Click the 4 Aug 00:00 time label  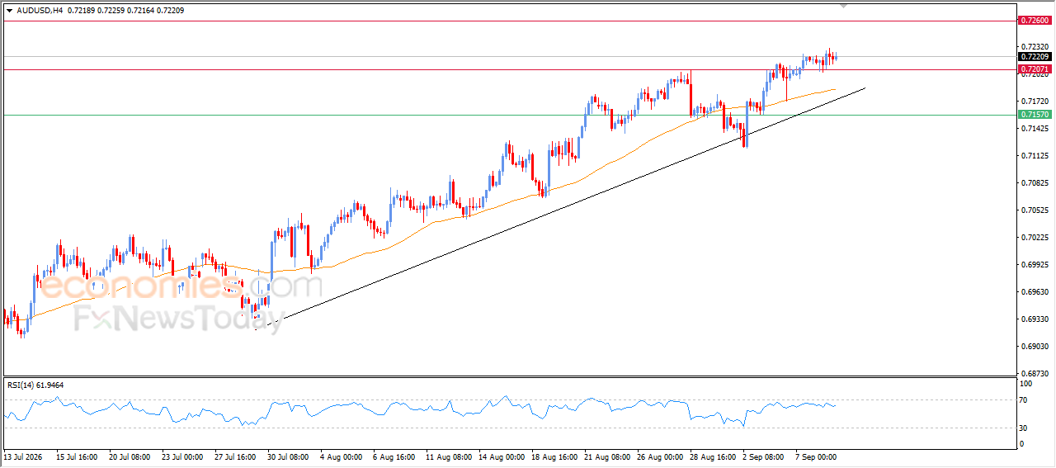point(340,456)
